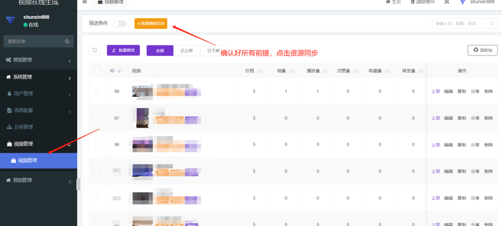Viewport: 502px width, 226px height.
Task: Select the highlighted 视频管理 submenu item
Action: click(x=39, y=161)
